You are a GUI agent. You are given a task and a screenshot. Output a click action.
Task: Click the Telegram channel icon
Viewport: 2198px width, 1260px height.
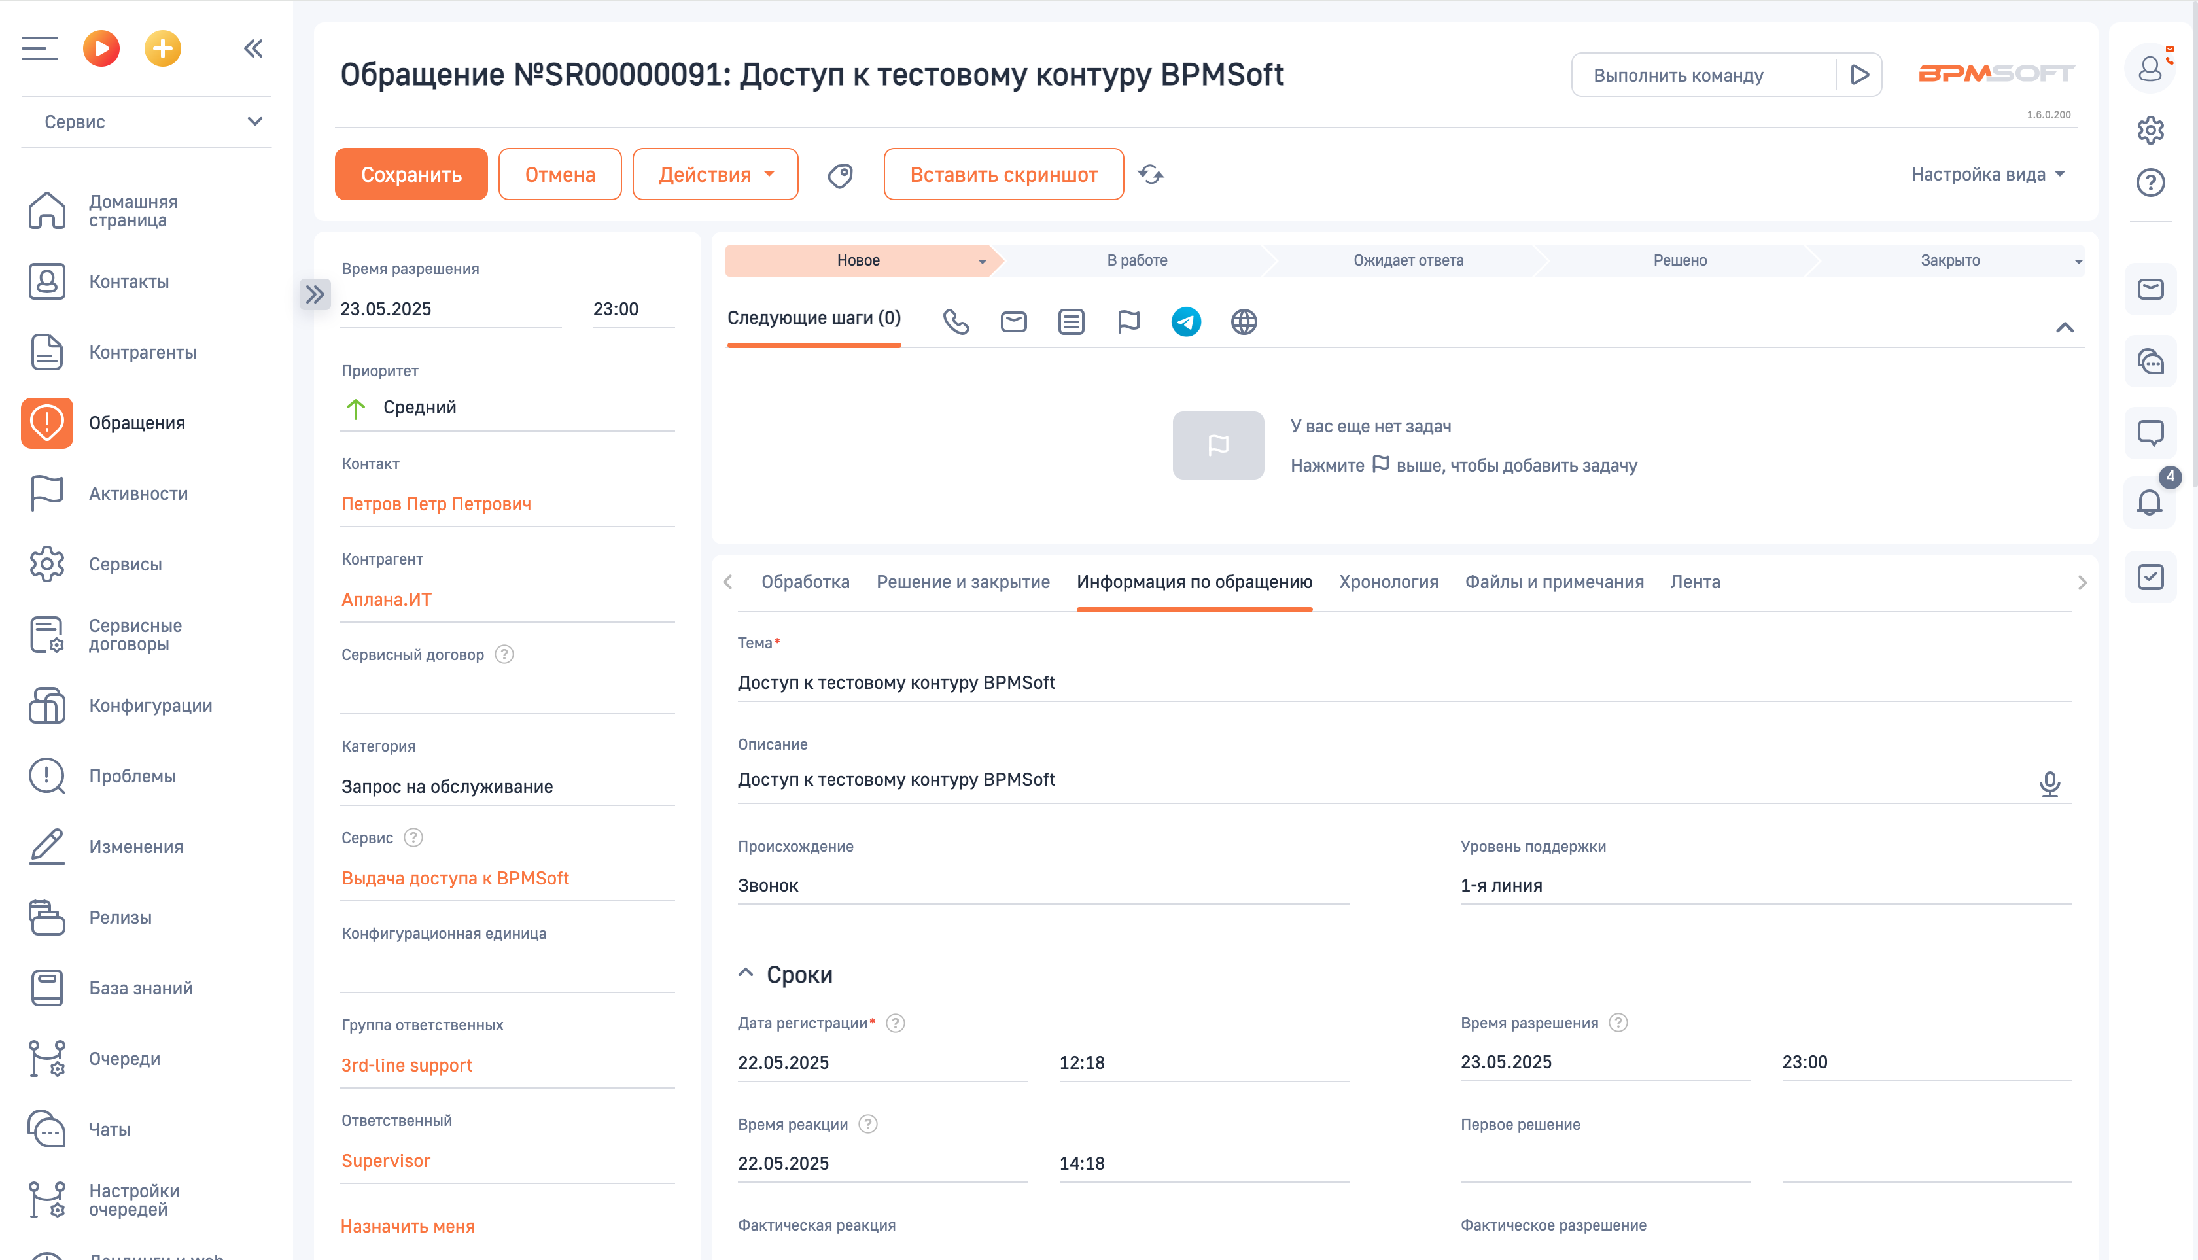[x=1185, y=322]
